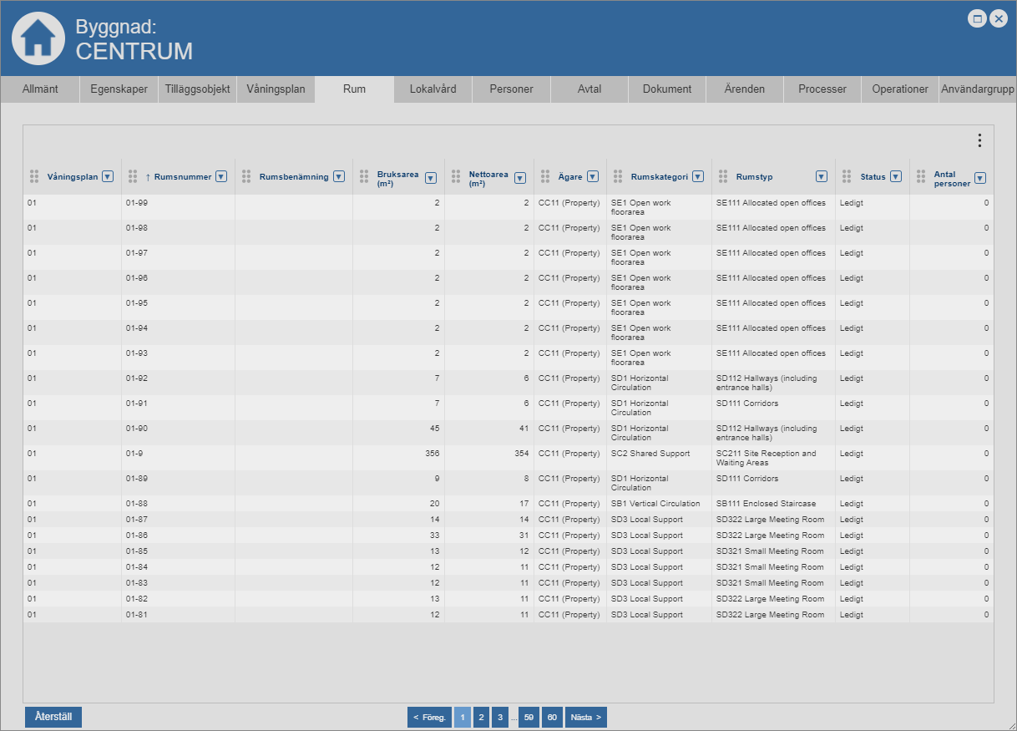
Task: Open the Dokument tab
Action: point(666,89)
